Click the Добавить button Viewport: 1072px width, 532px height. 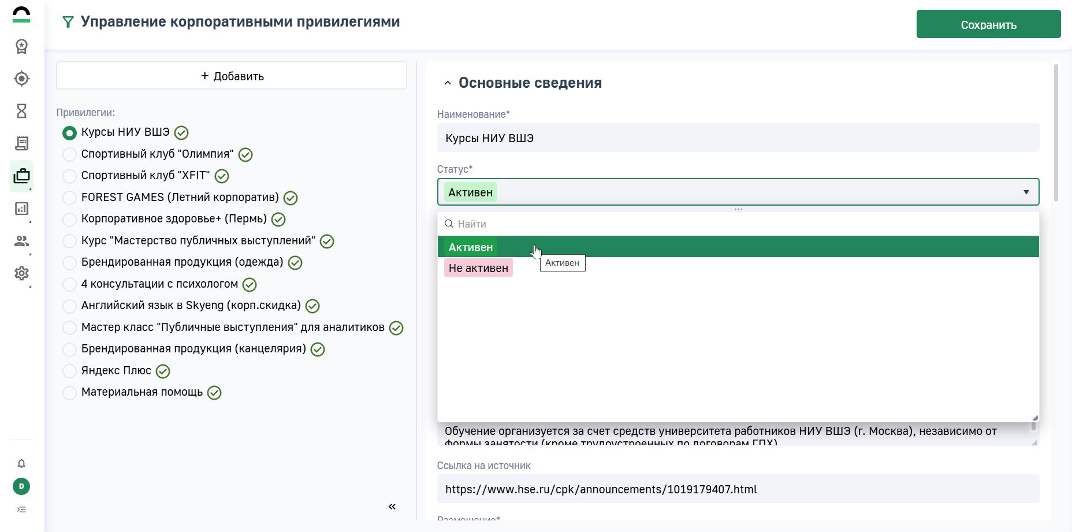click(x=232, y=76)
